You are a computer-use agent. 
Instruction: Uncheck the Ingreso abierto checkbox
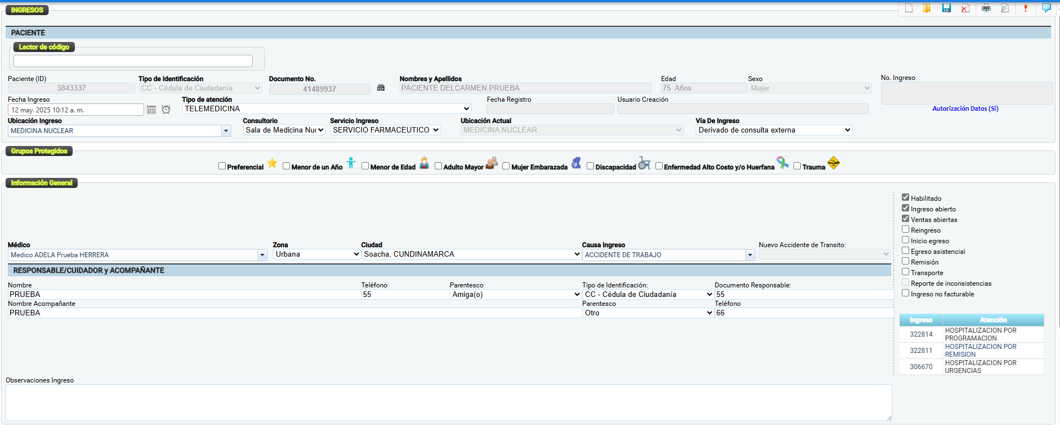[905, 208]
